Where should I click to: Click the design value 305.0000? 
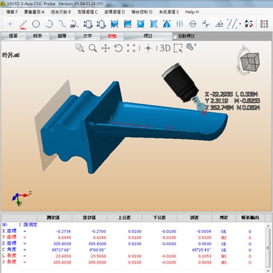[97, 262]
